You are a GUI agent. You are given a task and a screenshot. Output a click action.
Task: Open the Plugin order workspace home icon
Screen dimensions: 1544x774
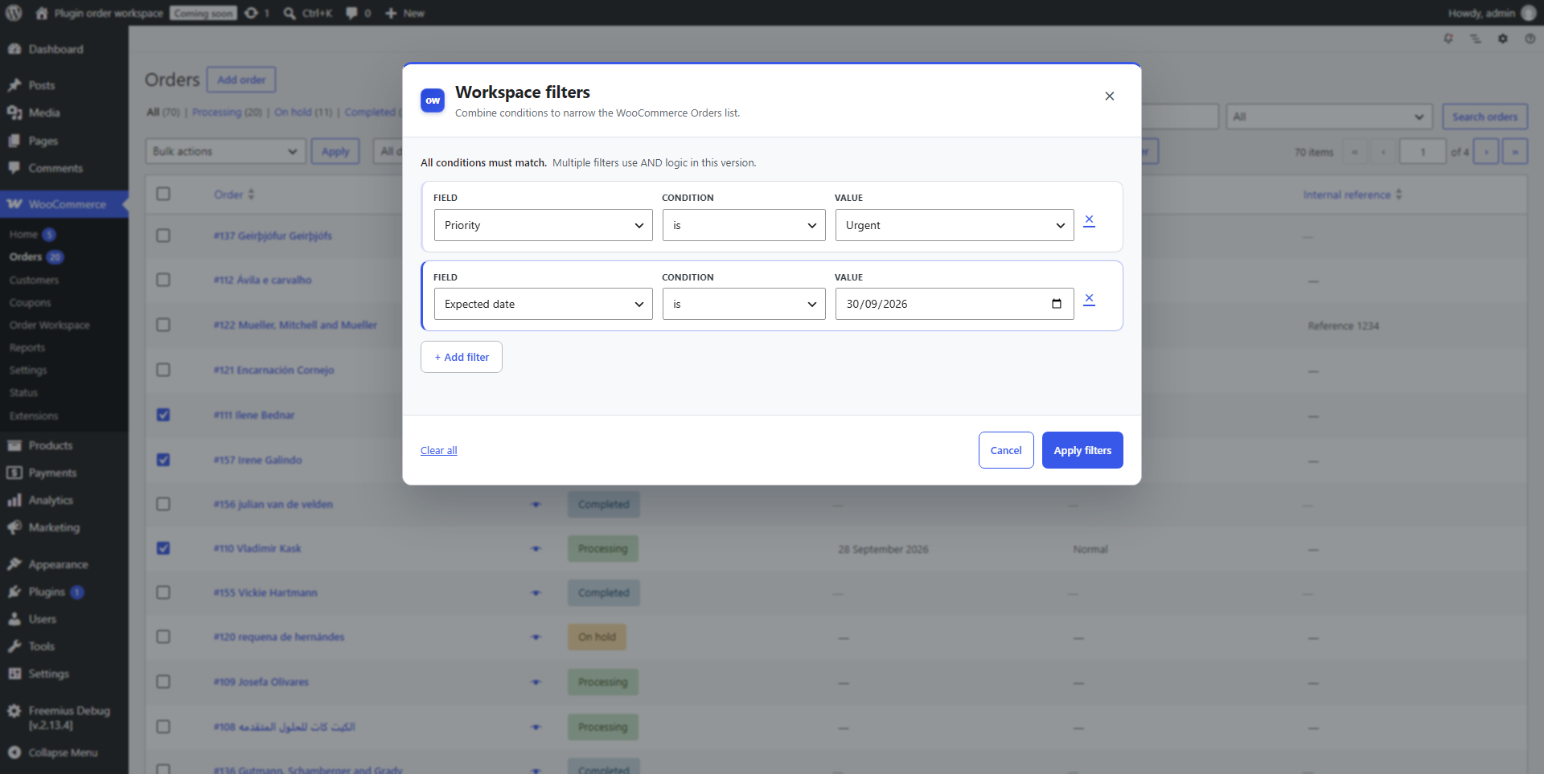pyautogui.click(x=42, y=13)
